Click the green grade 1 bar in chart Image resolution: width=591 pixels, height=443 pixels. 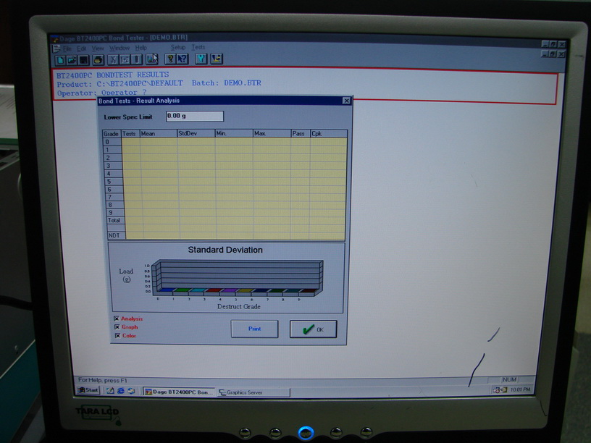pos(183,290)
